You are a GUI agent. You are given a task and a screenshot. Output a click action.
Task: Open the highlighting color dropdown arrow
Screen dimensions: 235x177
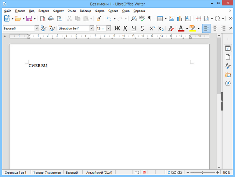coord(199,29)
